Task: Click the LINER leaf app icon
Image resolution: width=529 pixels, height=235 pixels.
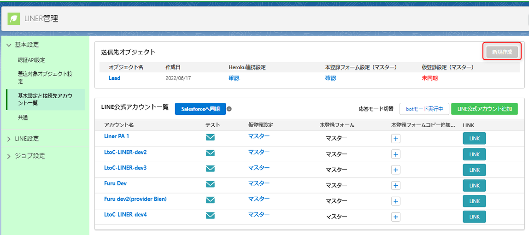Action: 14,18
